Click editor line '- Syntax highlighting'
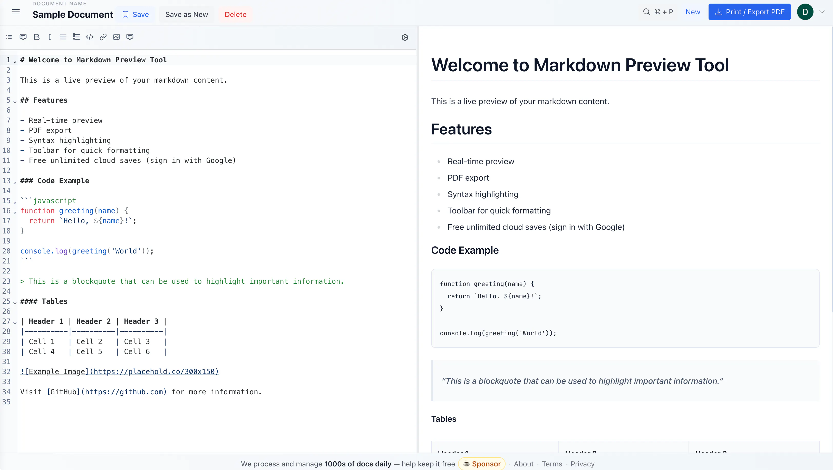This screenshot has height=470, width=833. [66, 140]
